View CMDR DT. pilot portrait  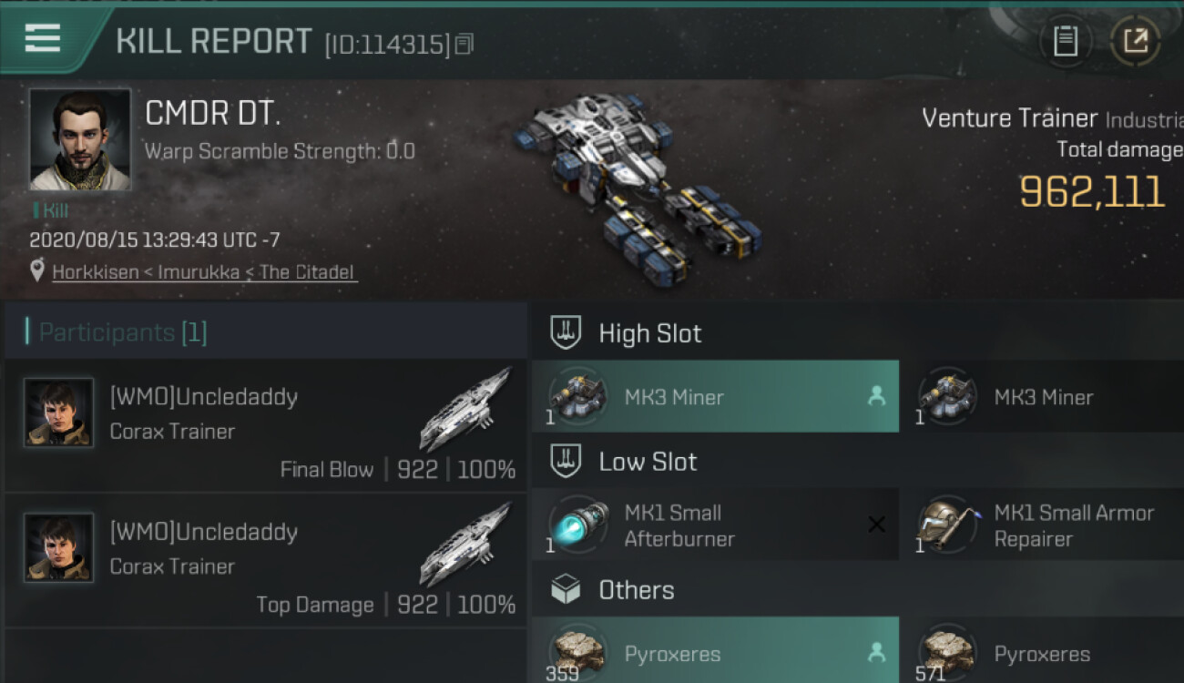tap(80, 139)
